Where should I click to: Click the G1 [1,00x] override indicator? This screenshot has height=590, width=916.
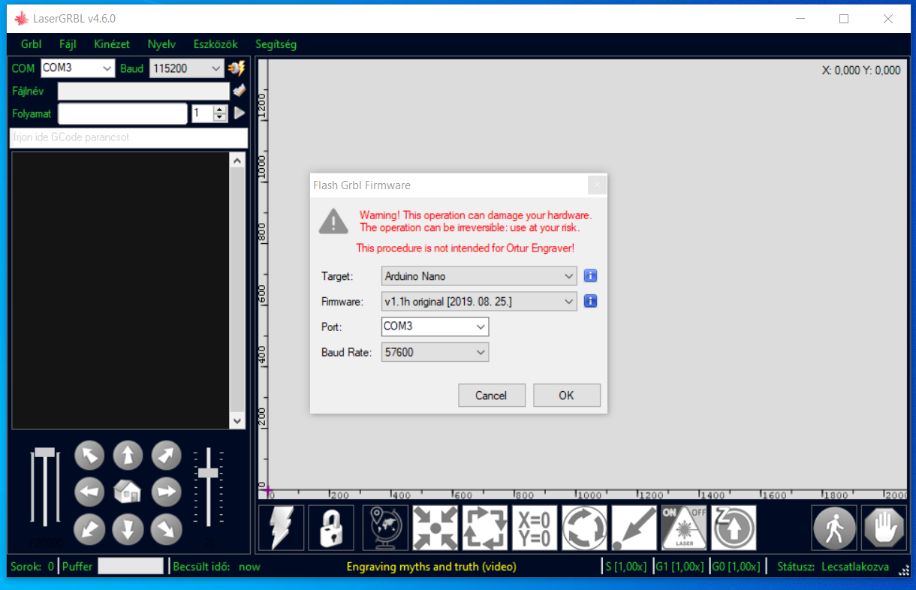point(680,567)
